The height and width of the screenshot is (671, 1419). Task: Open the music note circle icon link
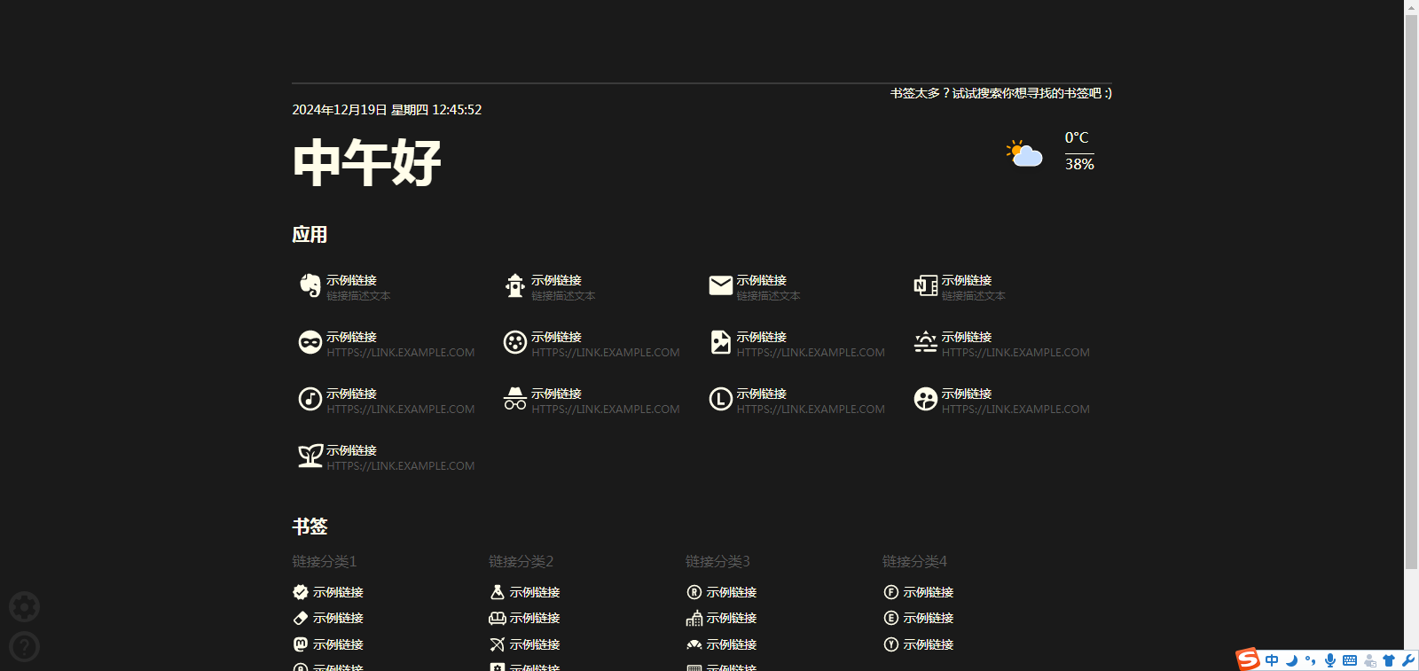310,399
